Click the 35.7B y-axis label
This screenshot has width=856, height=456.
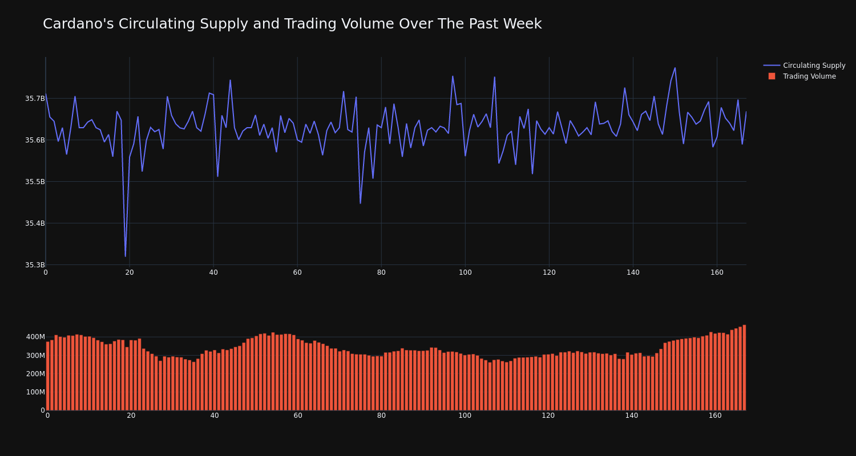[x=35, y=99]
